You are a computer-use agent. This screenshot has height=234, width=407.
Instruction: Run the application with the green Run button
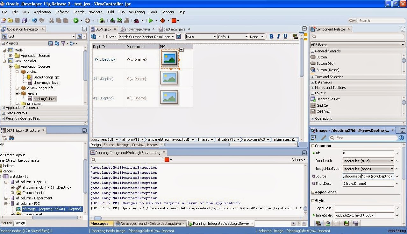[151, 20]
